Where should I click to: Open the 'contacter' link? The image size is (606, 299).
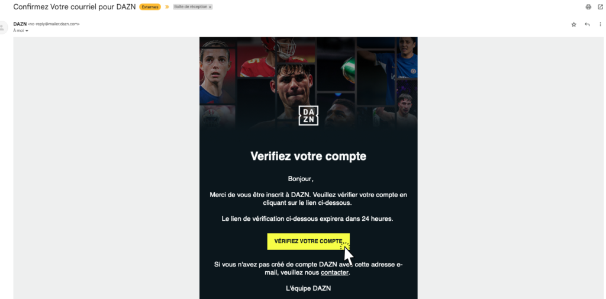[335, 273]
